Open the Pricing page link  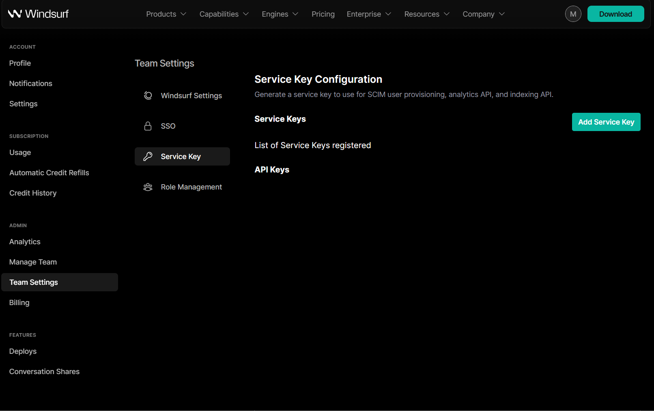pyautogui.click(x=323, y=14)
